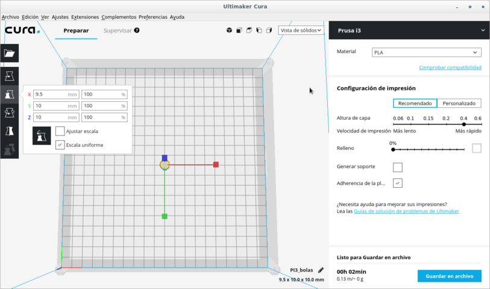Select the Recomendado settings mode
The height and width of the screenshot is (289, 490).
coord(415,104)
